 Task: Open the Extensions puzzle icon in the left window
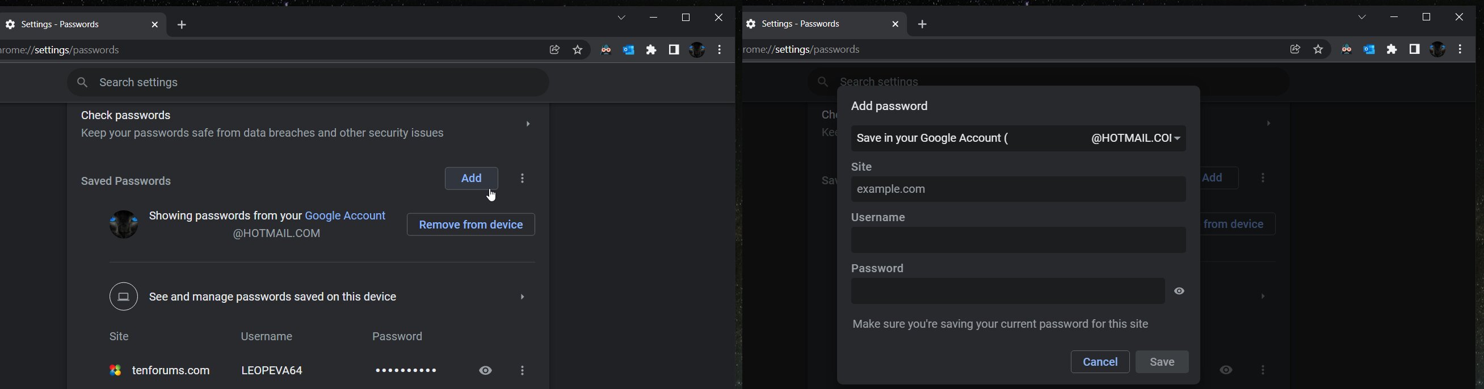click(651, 50)
